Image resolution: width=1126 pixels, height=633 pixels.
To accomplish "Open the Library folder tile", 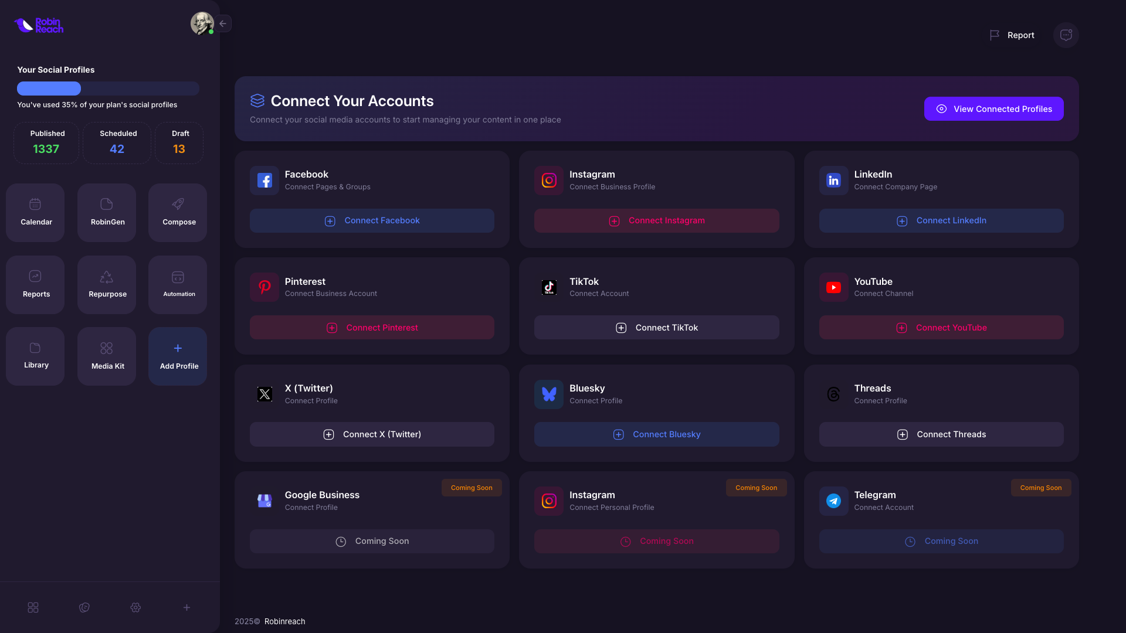I will click(35, 356).
